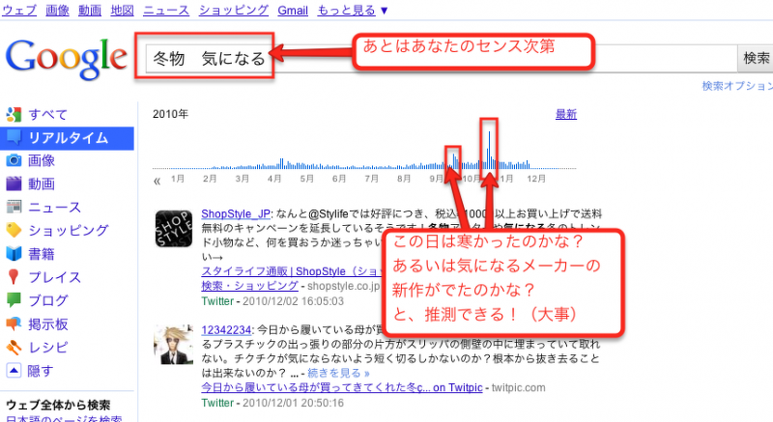The width and height of the screenshot is (773, 422).
Task: Open 動画 in the top navigation
Action: coord(90,10)
